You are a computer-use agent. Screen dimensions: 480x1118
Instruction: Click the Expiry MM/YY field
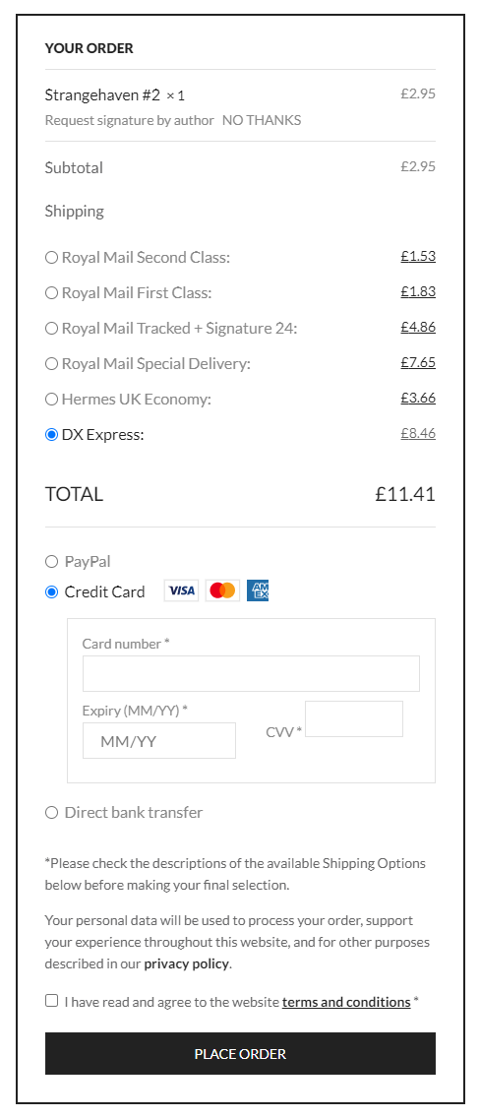point(158,741)
